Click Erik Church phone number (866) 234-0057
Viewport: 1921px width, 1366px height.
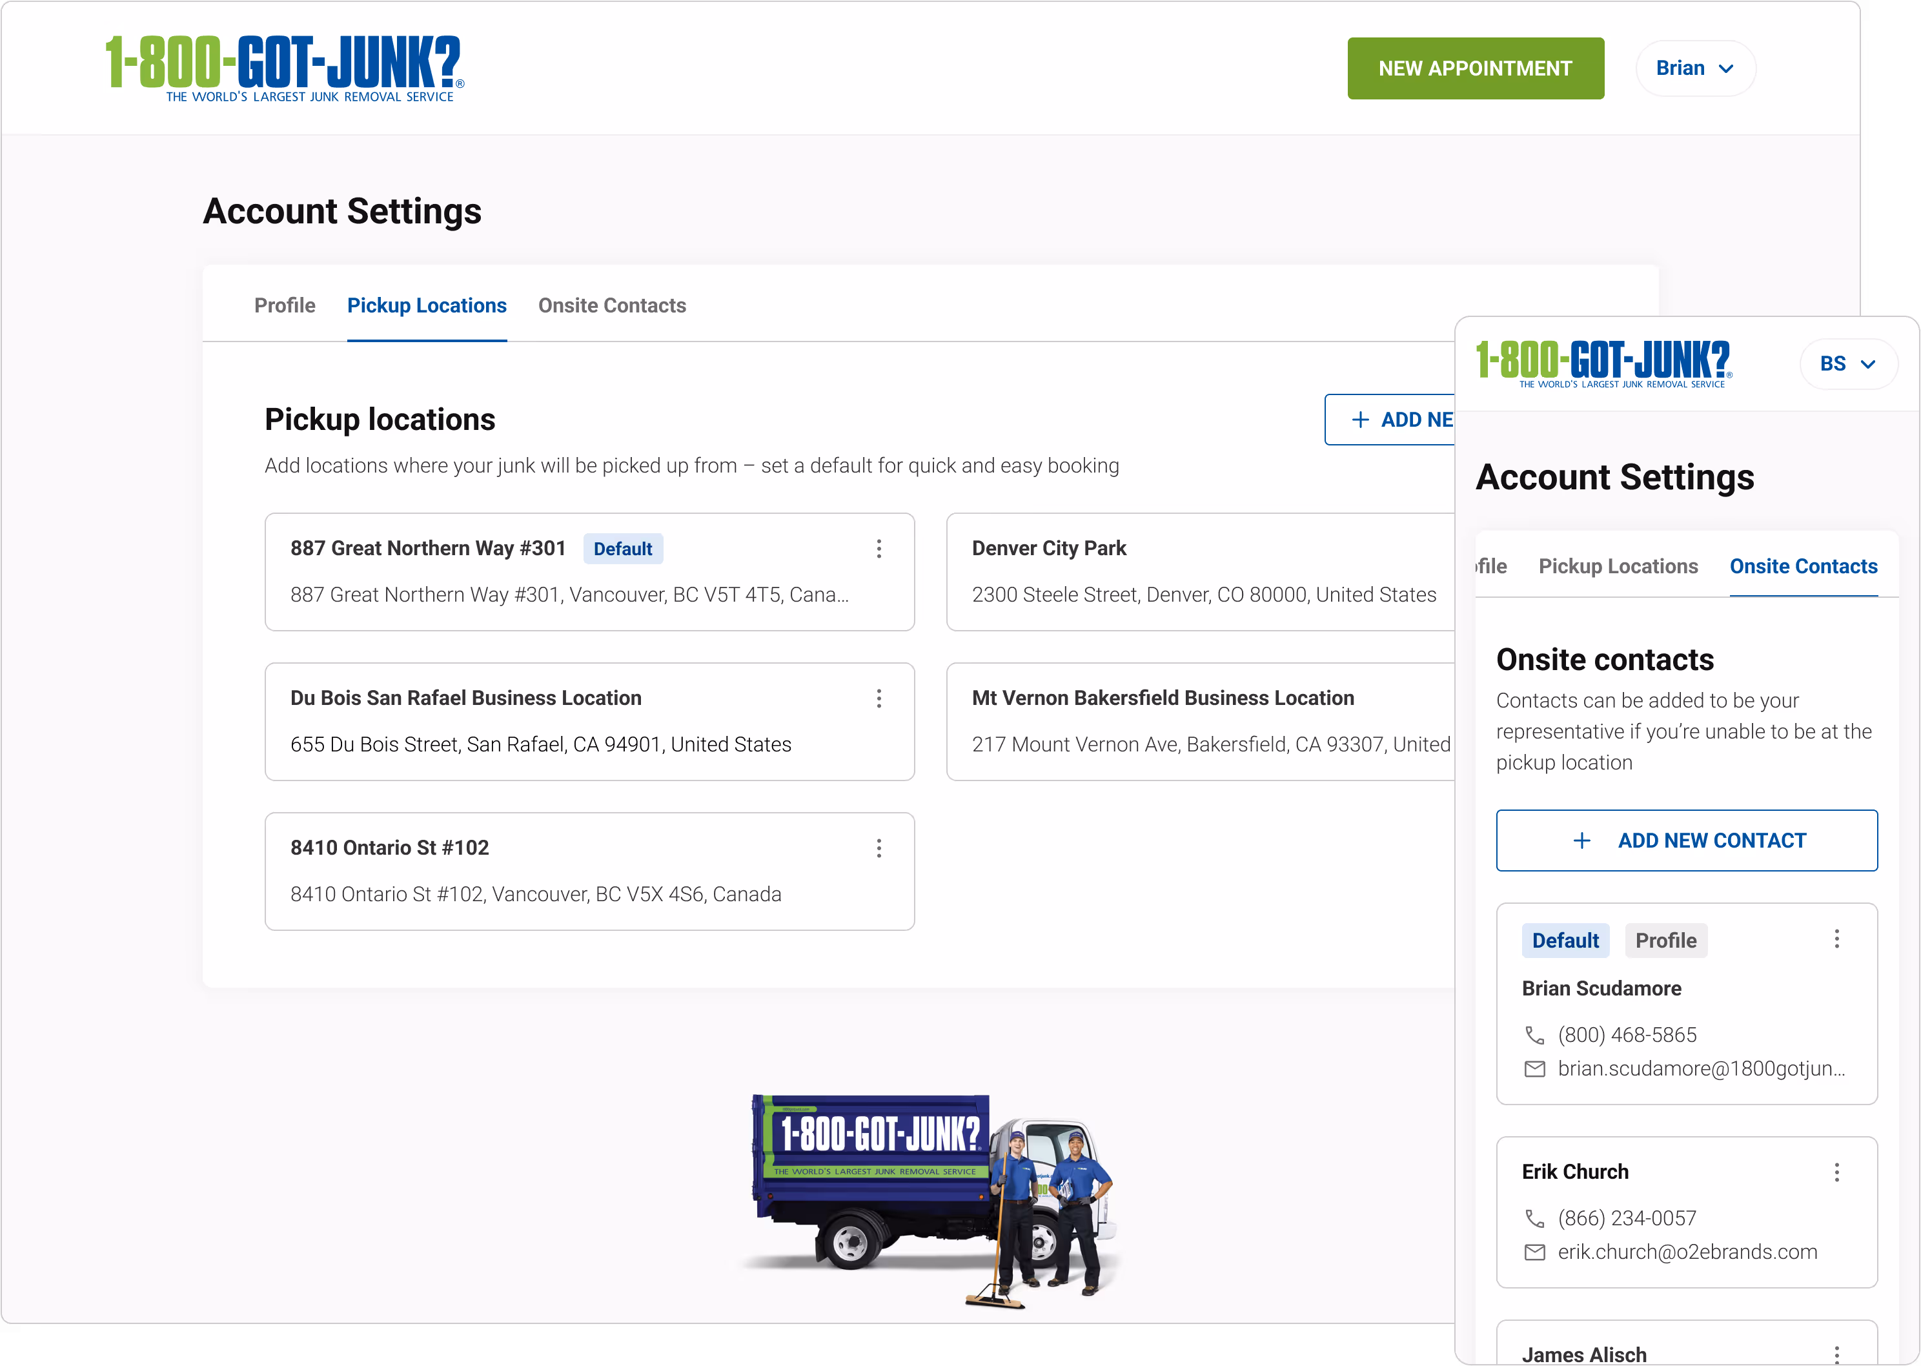(x=1627, y=1218)
